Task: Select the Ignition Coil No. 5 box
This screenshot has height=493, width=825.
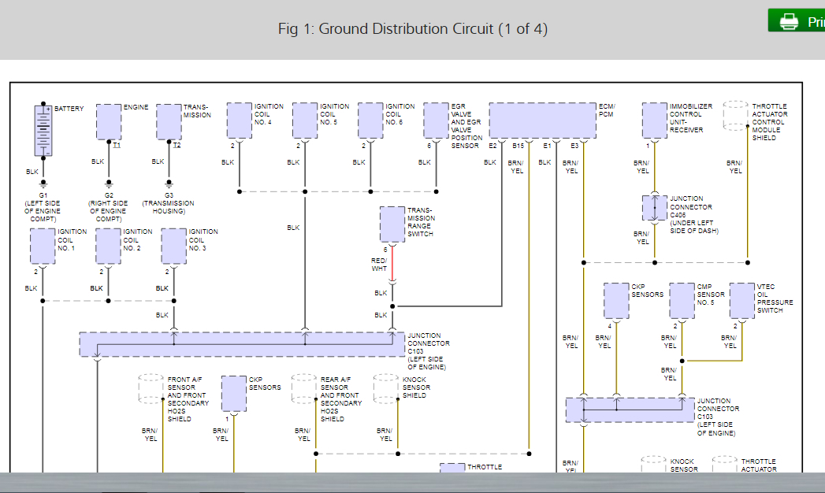Action: 305,120
